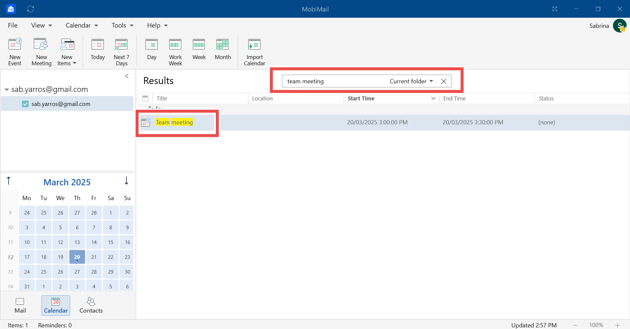Click the Items: 1 status entry
The height and width of the screenshot is (329, 630).
(18, 325)
